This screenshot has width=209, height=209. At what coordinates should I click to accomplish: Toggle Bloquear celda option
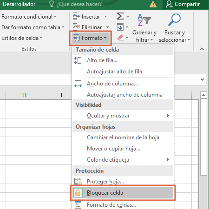point(123,193)
